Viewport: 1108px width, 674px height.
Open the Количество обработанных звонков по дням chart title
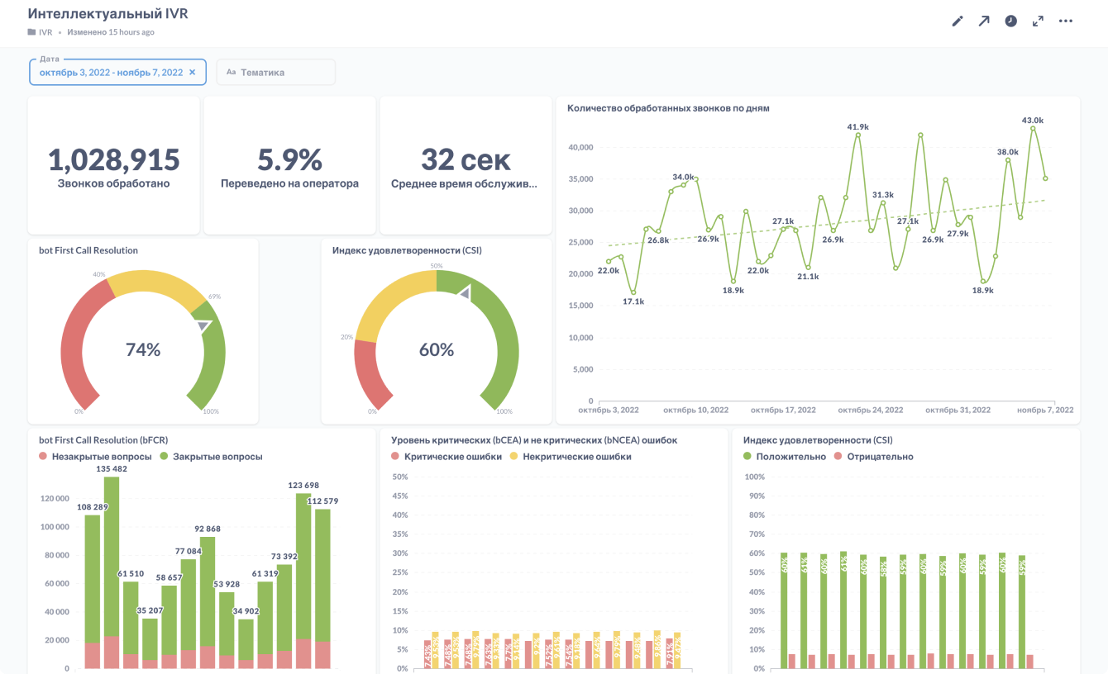669,108
